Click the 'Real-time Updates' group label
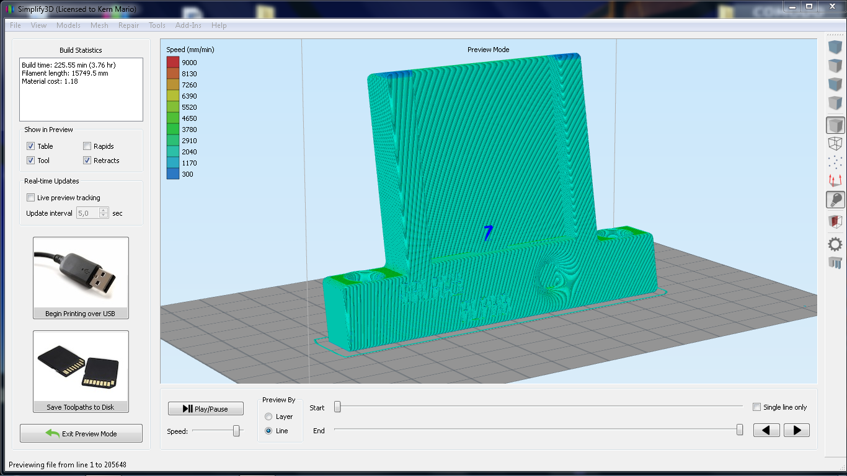 [51, 181]
